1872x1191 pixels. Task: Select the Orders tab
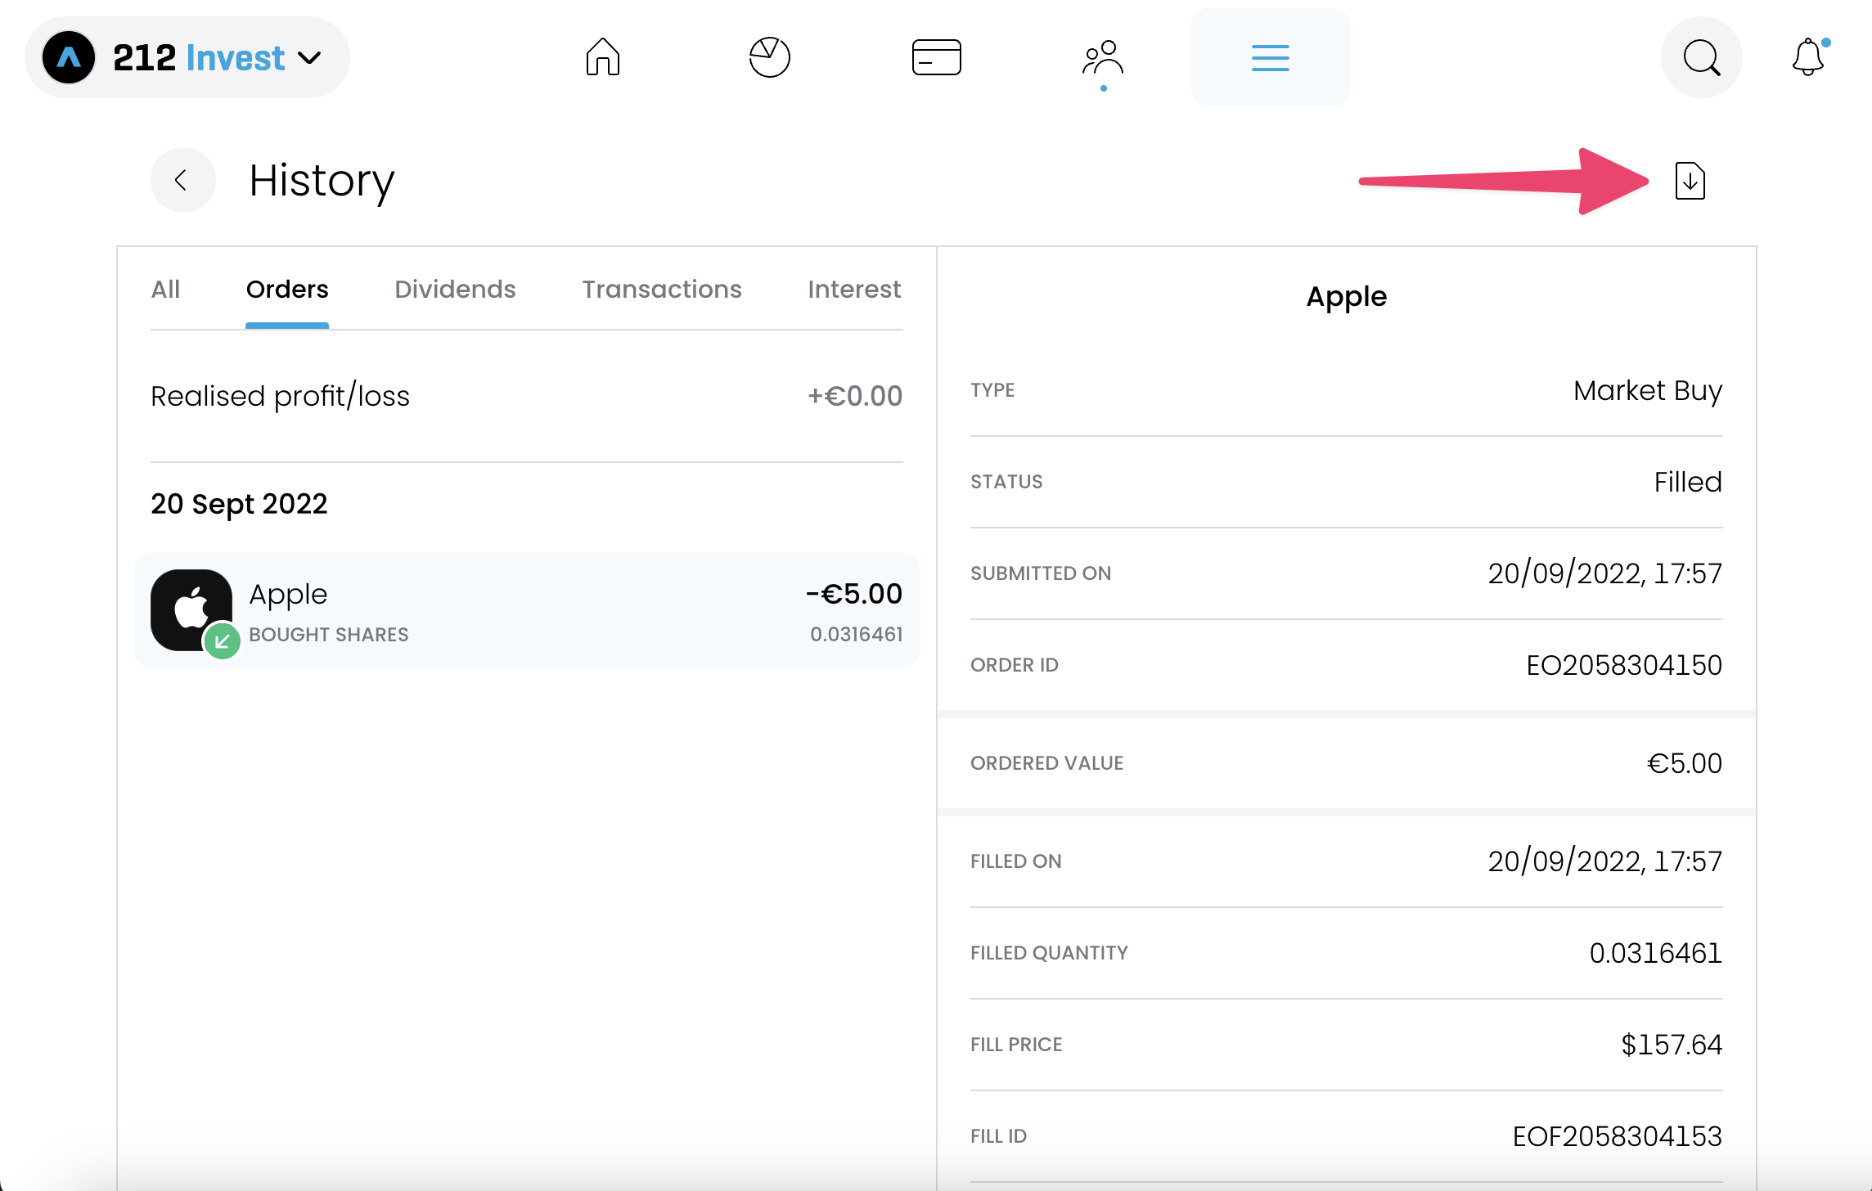tap(287, 290)
